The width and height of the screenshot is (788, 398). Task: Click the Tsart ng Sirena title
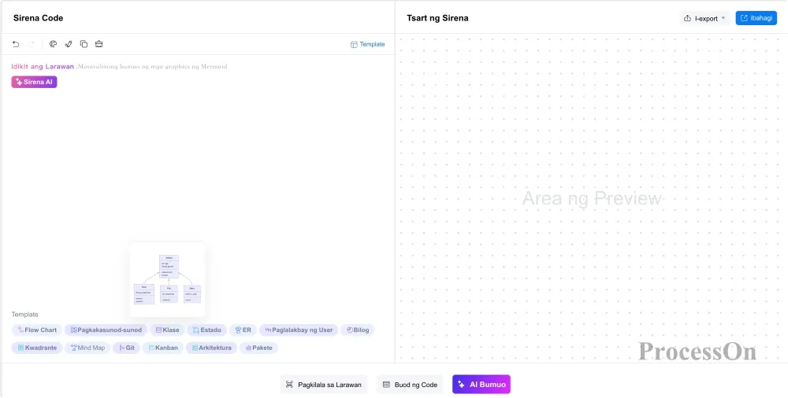tap(437, 18)
